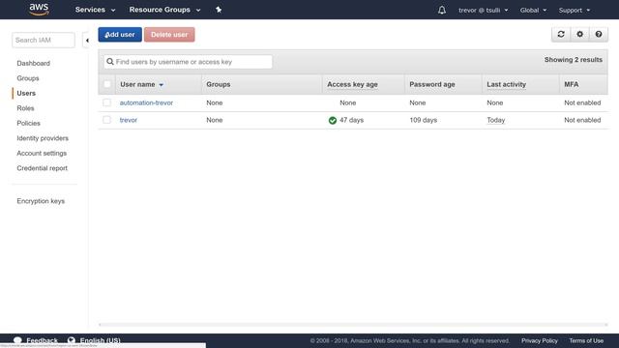The height and width of the screenshot is (348, 619).
Task: Open Identity providers in sidebar
Action: [x=43, y=138]
